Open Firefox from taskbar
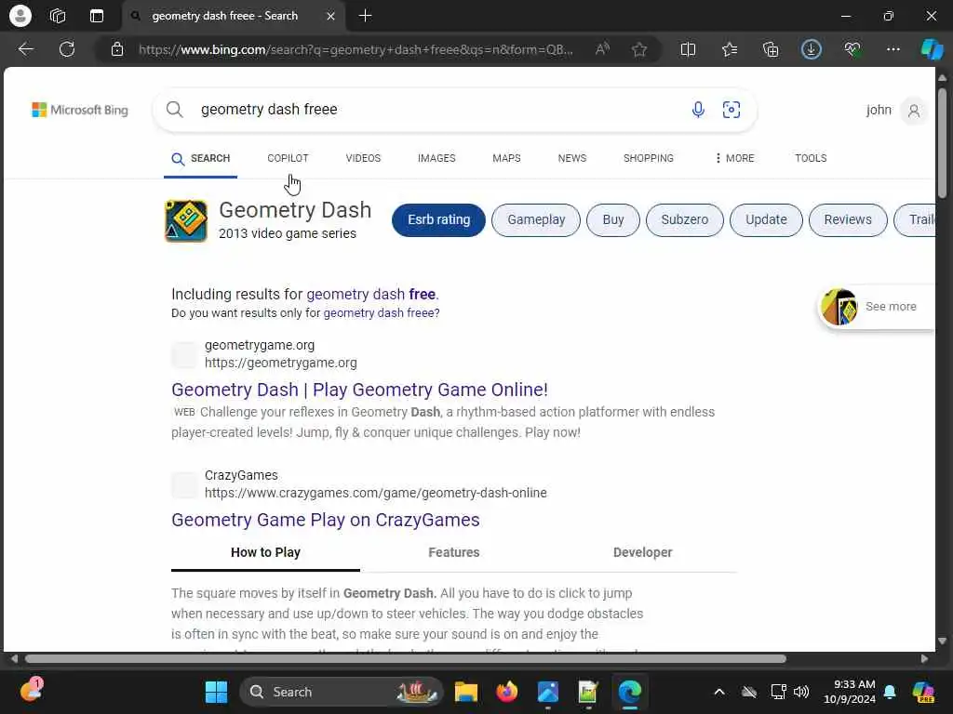The image size is (953, 714). [x=507, y=692]
